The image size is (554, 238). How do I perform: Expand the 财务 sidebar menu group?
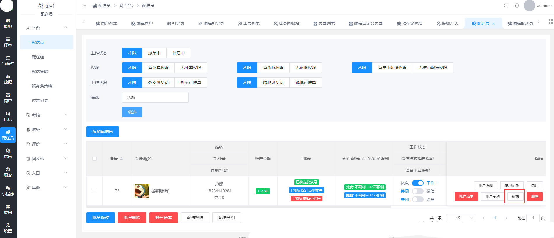47,130
